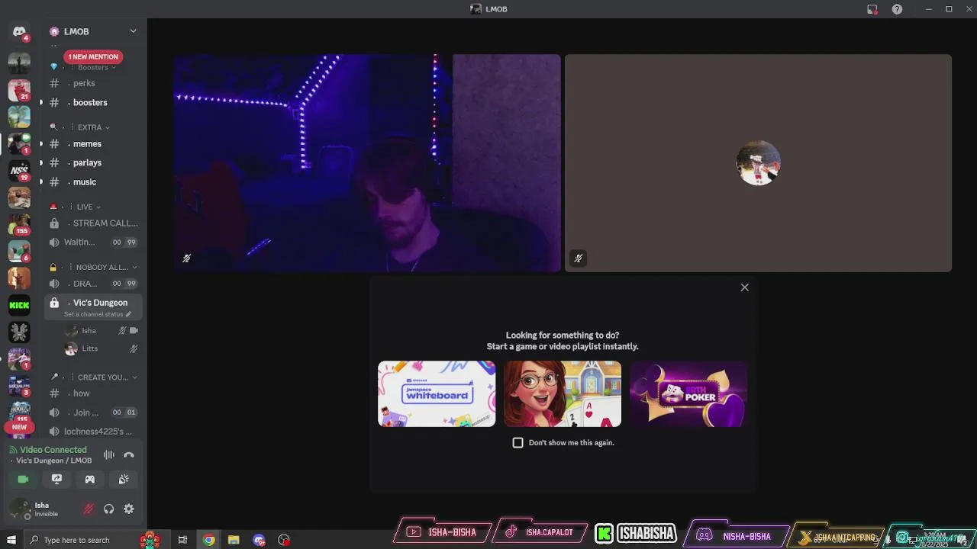Join the Waitin... voice channel

[x=93, y=242]
